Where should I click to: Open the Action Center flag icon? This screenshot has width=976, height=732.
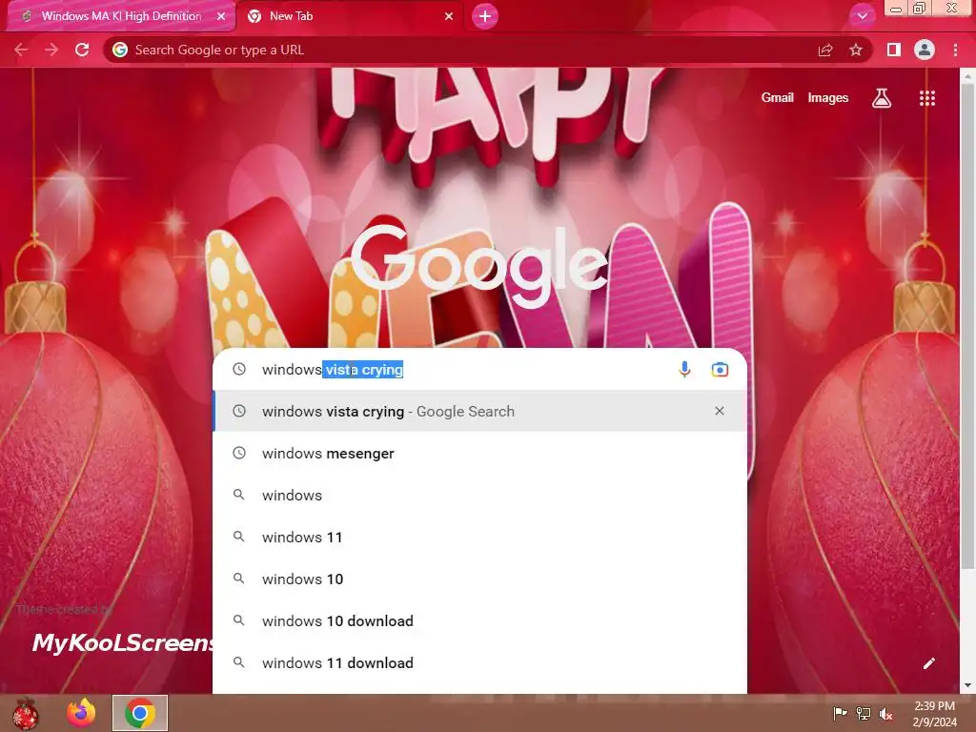(840, 713)
